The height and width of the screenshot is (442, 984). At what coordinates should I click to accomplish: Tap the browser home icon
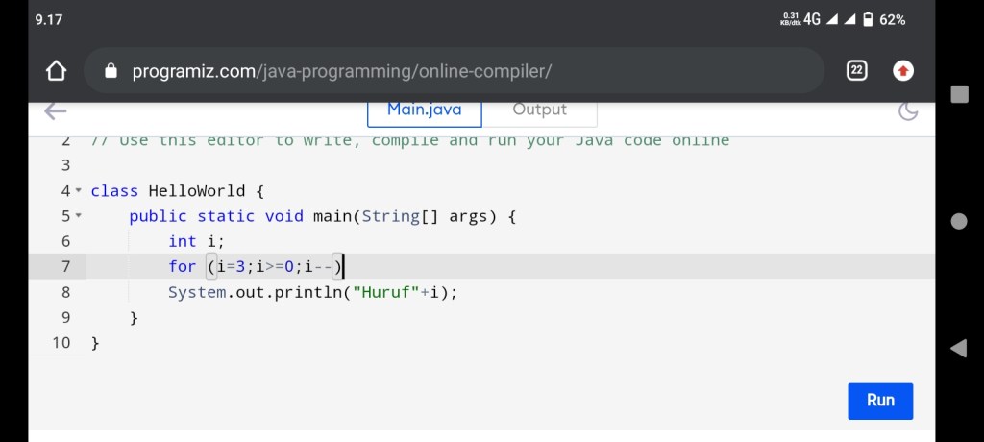(x=56, y=71)
